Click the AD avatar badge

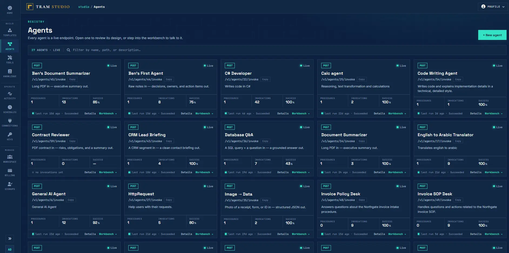coord(10,249)
